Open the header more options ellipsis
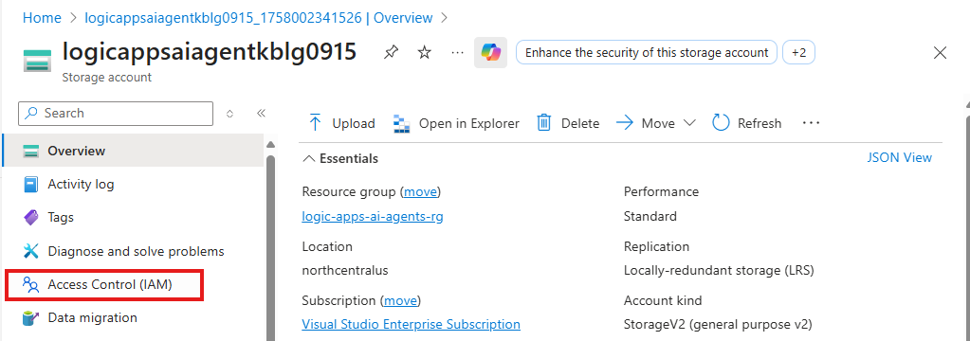970x341 pixels. 457,52
